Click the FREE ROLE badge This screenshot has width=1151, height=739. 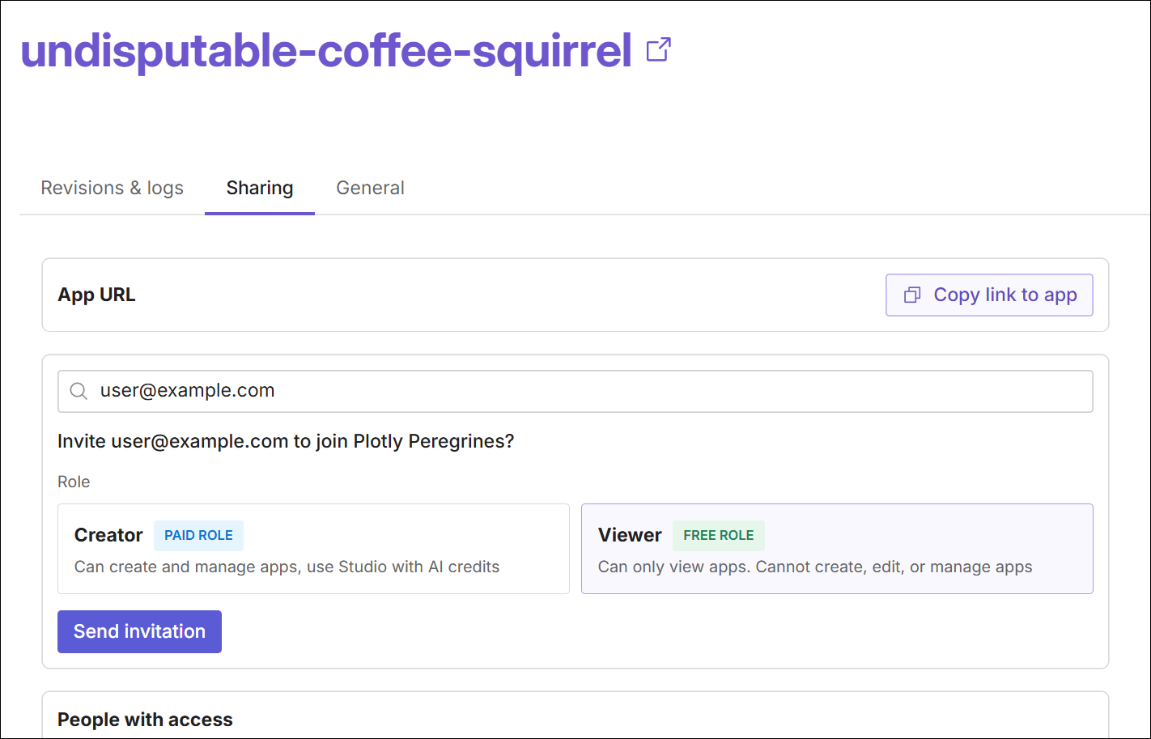tap(718, 535)
